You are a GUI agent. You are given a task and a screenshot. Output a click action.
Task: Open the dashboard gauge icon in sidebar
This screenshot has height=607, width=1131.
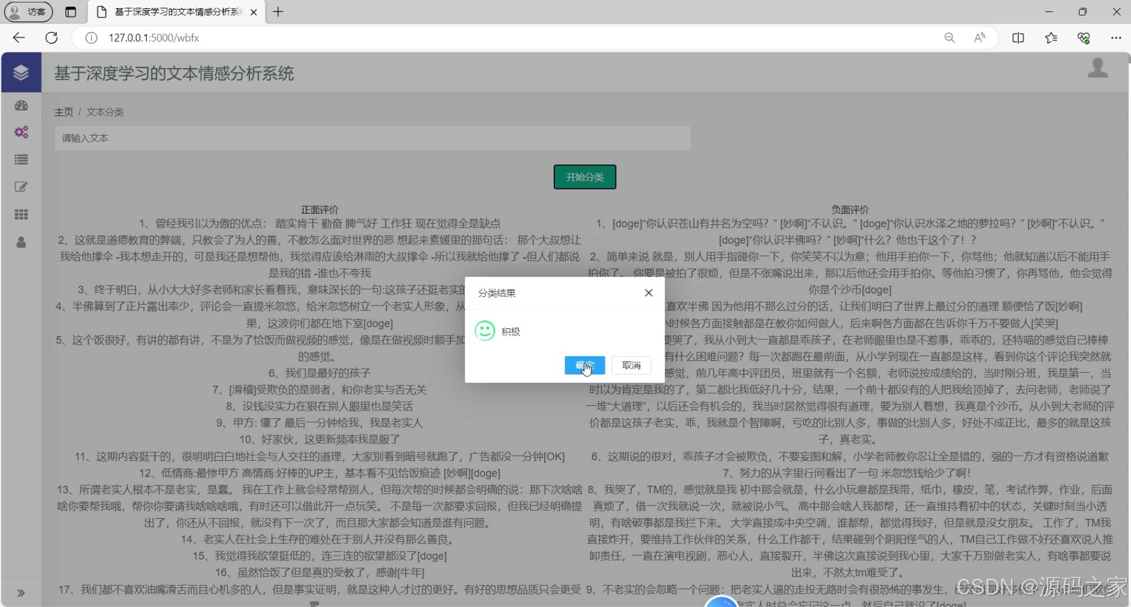pyautogui.click(x=21, y=106)
